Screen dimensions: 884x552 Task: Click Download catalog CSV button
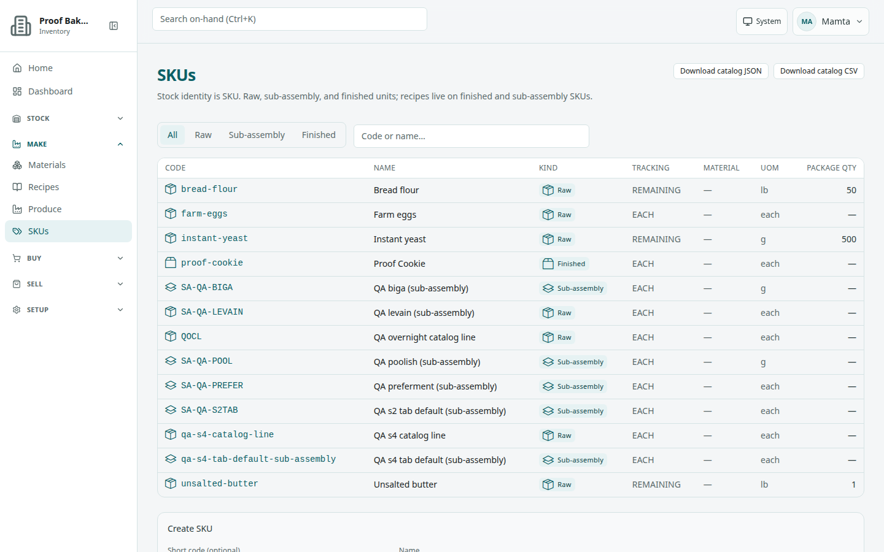819,71
